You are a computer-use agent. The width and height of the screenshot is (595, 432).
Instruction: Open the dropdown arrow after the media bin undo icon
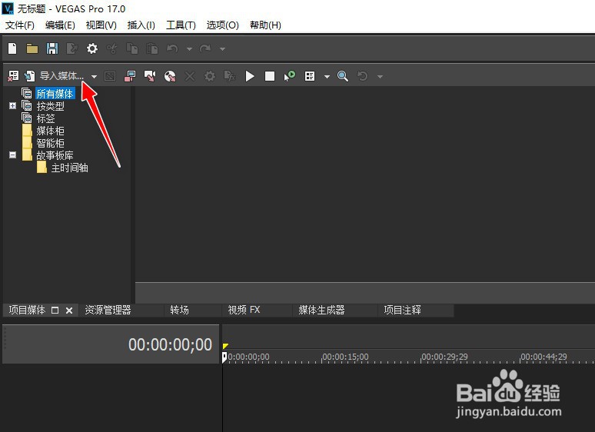tap(380, 77)
